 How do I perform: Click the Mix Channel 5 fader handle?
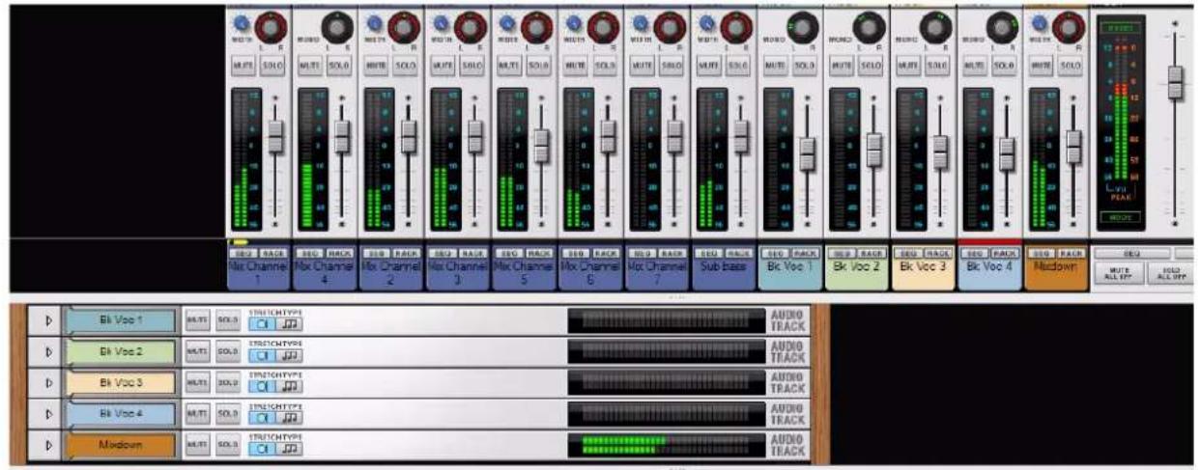click(542, 146)
